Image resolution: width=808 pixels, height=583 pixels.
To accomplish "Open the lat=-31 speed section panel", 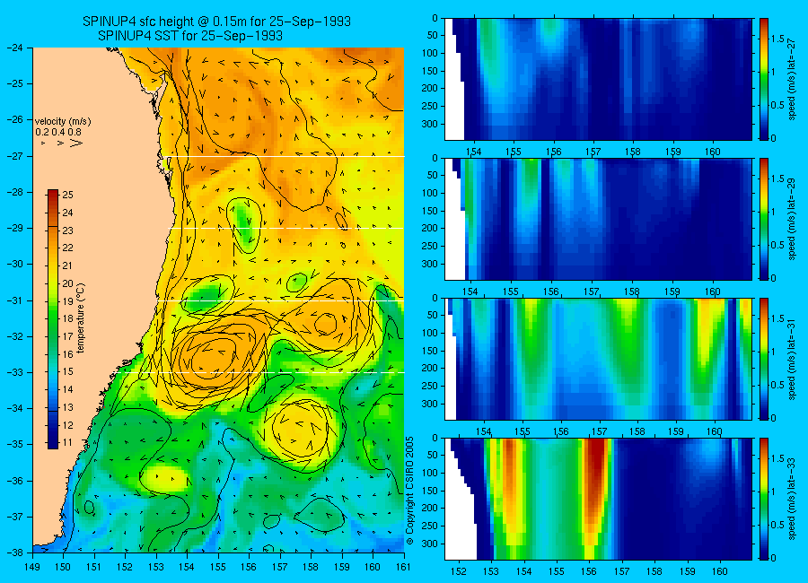I will (598, 359).
